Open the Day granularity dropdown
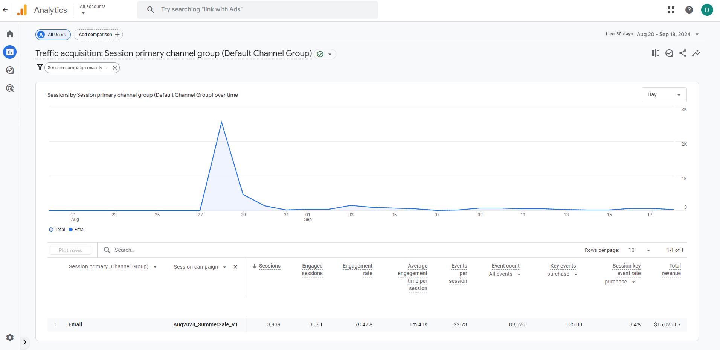 (664, 95)
